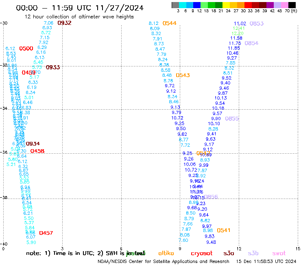Viewport: 301px width, 265px height.
Task: Click the pink legend color swatch
Action: tap(285, 5)
